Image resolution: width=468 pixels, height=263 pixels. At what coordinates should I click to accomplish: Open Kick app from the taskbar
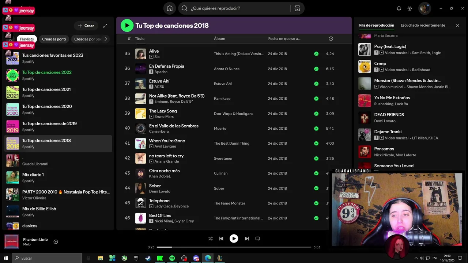160,258
